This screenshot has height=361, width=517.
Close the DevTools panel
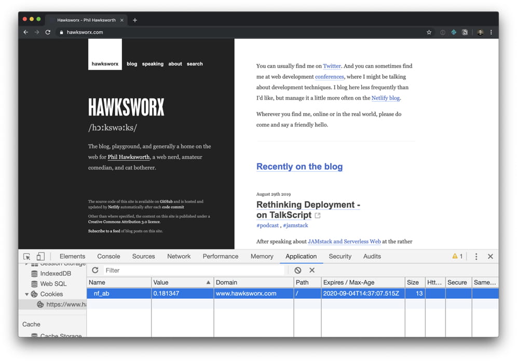490,256
